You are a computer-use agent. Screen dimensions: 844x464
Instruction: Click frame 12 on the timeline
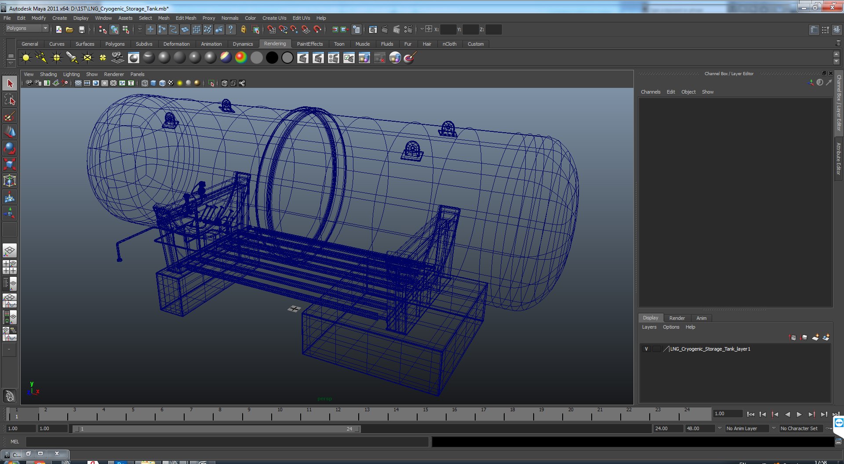pyautogui.click(x=338, y=414)
